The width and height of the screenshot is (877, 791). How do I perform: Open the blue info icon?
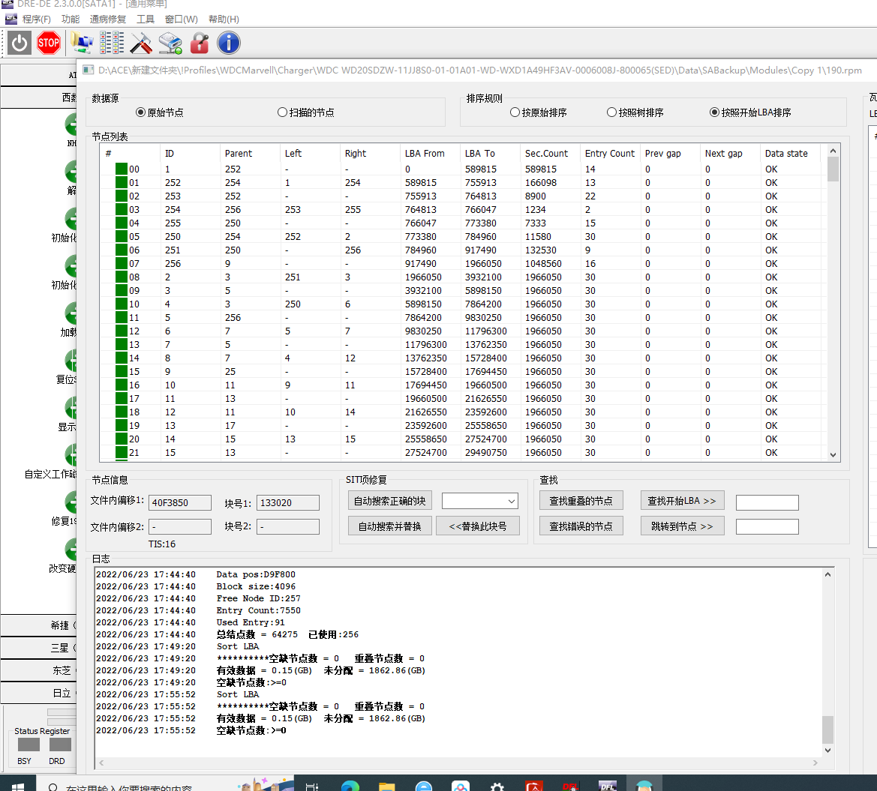point(228,43)
